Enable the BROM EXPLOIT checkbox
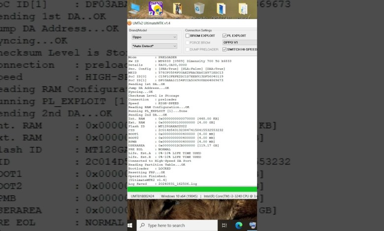This screenshot has width=384, height=231. tap(188, 36)
